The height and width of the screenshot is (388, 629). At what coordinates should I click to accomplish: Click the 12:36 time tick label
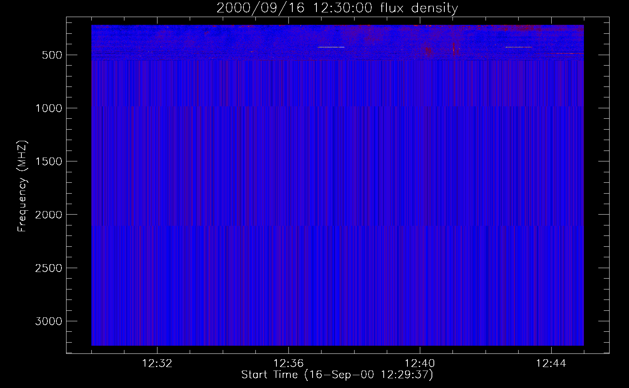tap(288, 364)
